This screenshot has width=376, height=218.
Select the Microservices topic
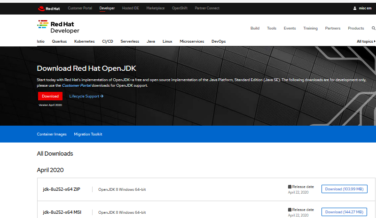coord(192,41)
